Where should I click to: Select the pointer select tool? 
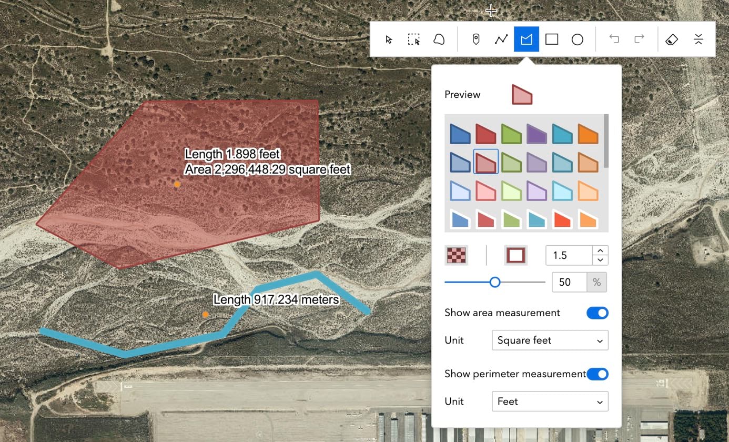point(389,39)
